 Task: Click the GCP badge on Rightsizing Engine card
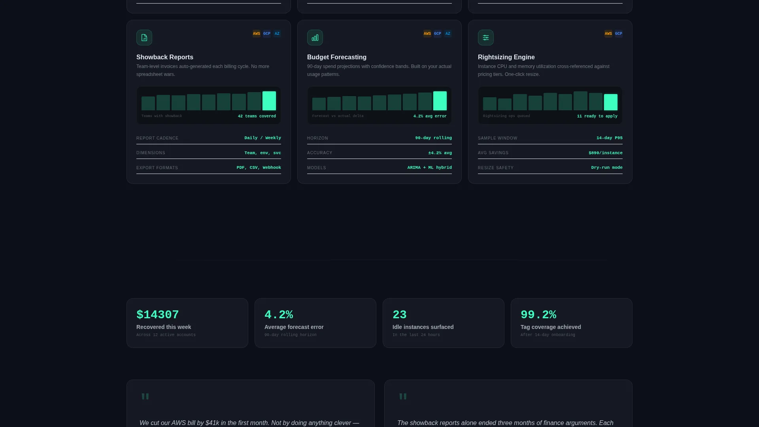(x=619, y=34)
